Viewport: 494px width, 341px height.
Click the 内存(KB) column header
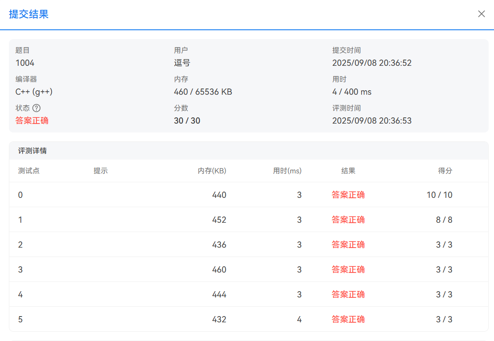point(212,171)
